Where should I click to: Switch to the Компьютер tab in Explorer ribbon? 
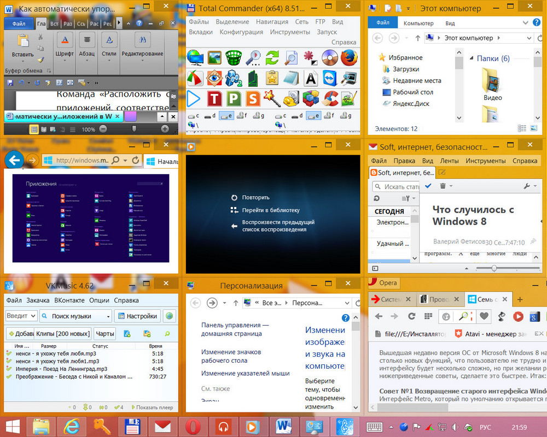click(418, 23)
